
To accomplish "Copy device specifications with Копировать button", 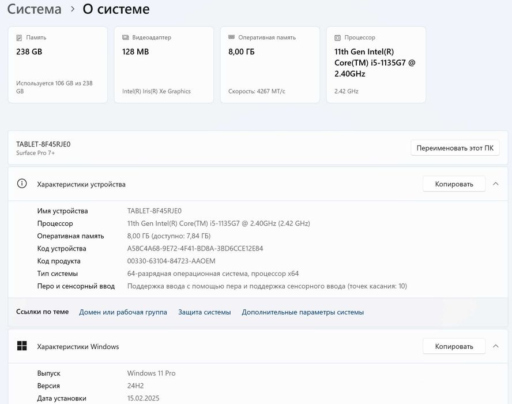I will coord(454,184).
